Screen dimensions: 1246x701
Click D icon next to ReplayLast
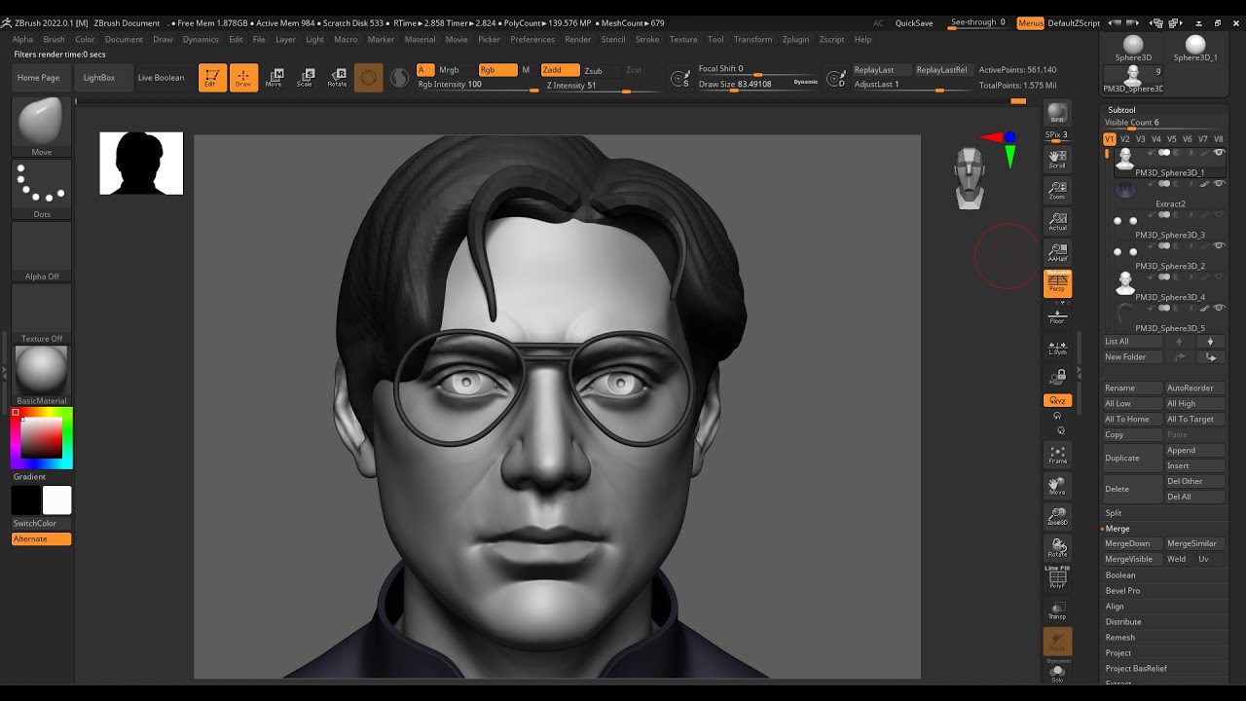pos(836,79)
